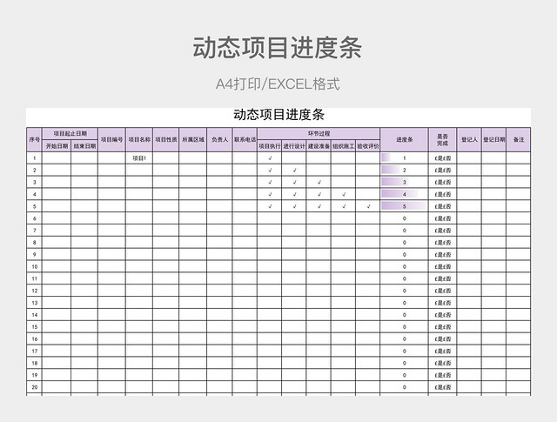557x422 pixels.
Task: Select row number 15 in 序号 column
Action: (x=35, y=327)
